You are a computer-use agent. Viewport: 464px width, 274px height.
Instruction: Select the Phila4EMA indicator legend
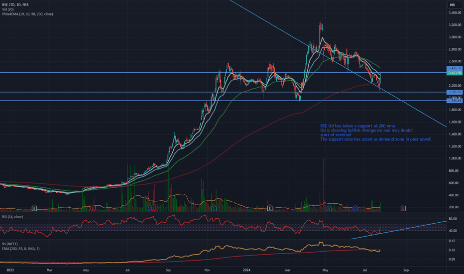(x=27, y=14)
